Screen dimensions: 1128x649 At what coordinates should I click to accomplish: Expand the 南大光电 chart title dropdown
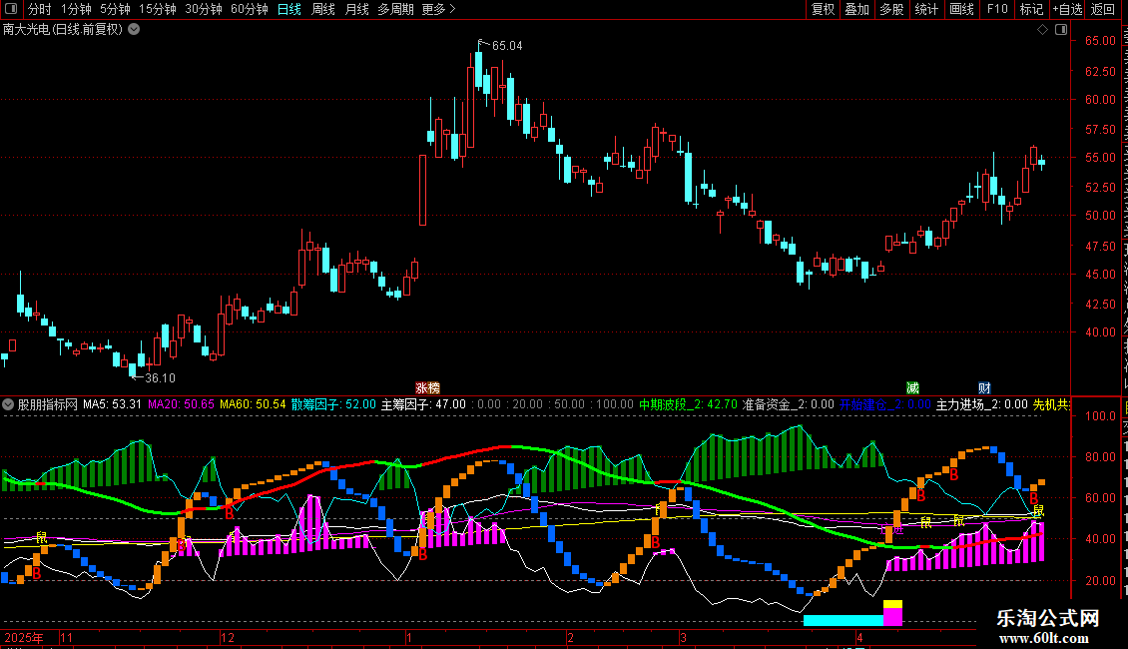click(134, 30)
